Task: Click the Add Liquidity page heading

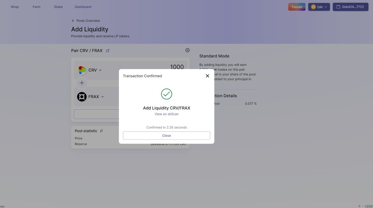Action: [x=90, y=29]
